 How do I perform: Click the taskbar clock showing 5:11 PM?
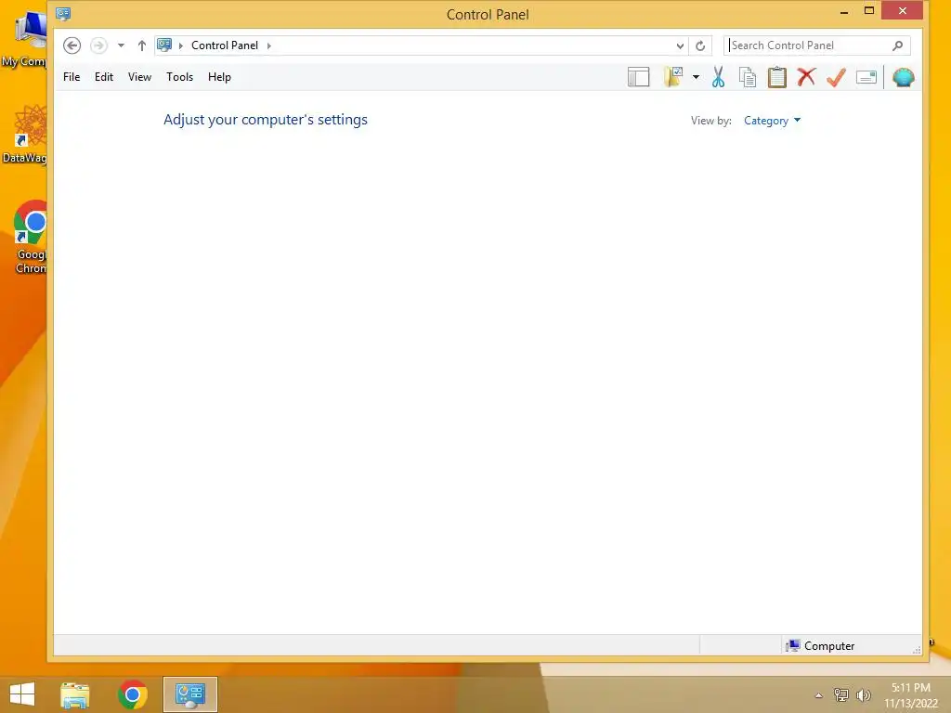point(910,695)
